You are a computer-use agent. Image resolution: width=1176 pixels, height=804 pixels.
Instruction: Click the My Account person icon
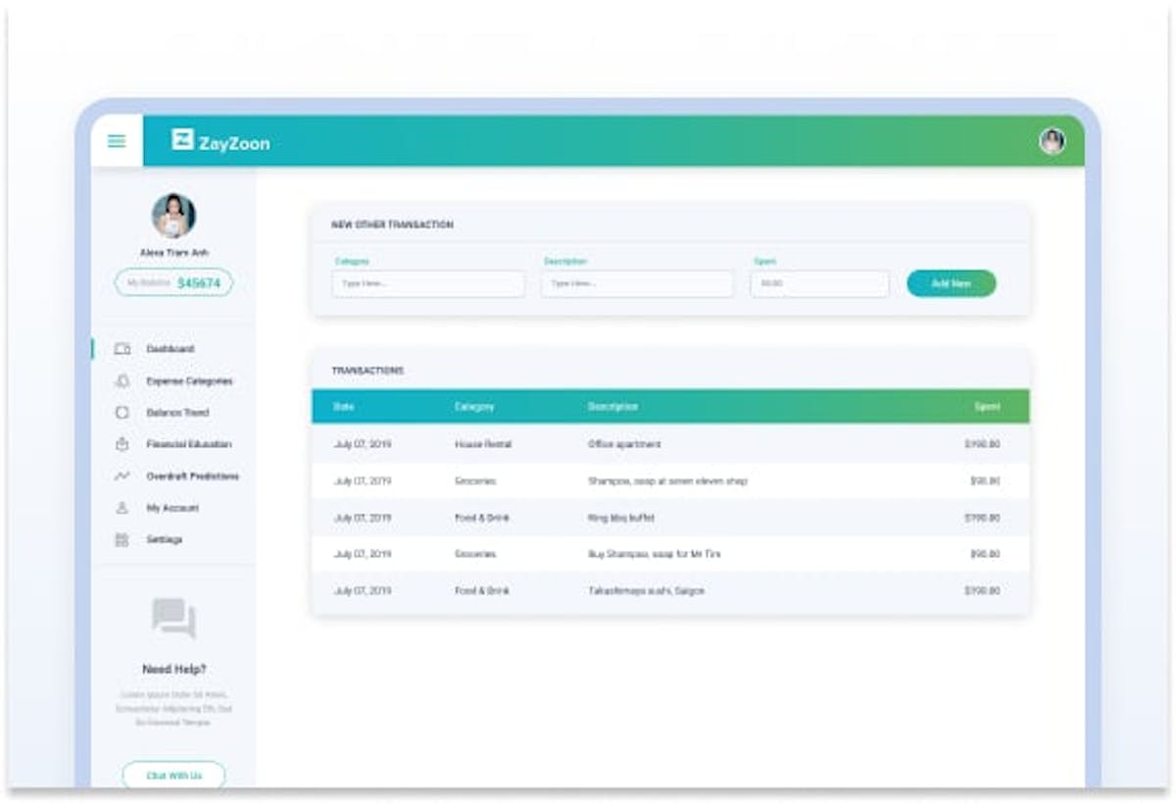(122, 508)
